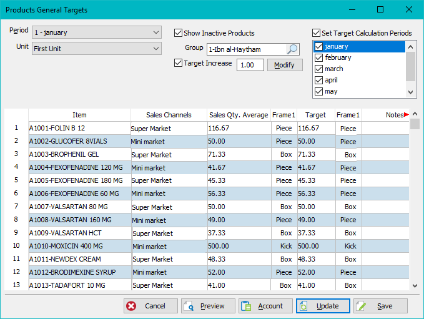Image resolution: width=424 pixels, height=319 pixels.
Task: Select item A1011-NEWDEX CREAM
Action: 80,259
